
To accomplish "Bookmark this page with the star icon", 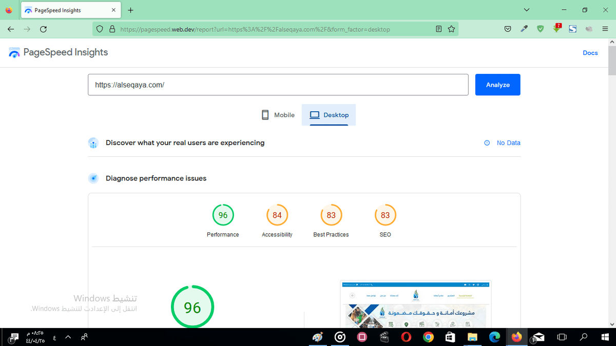I will pyautogui.click(x=451, y=29).
